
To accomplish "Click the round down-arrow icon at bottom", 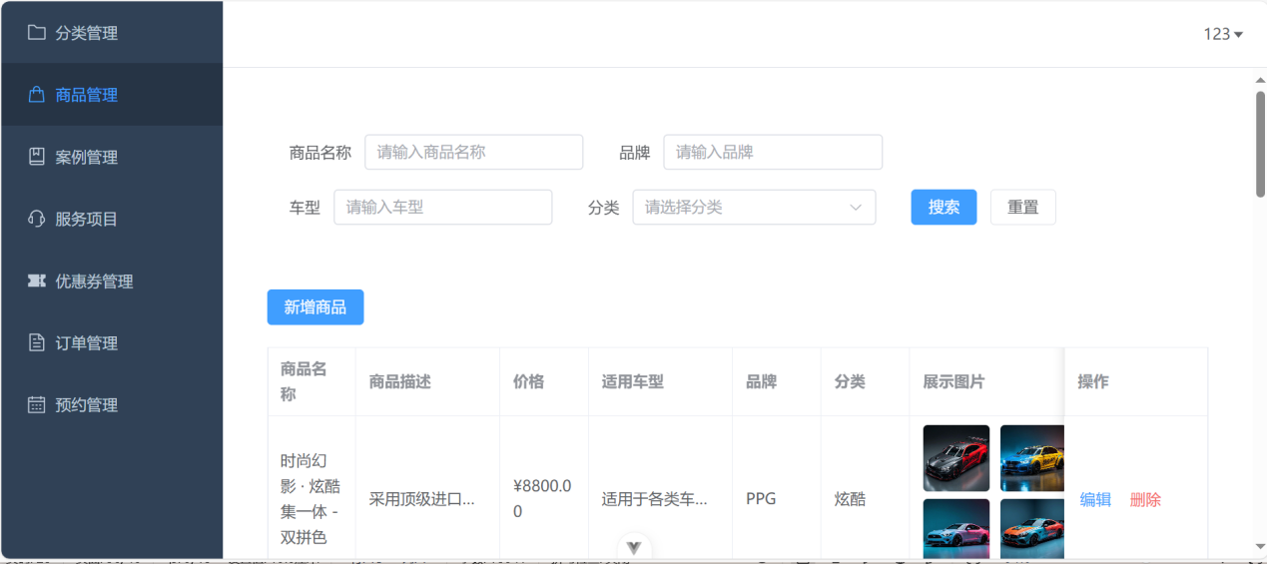I will pyautogui.click(x=634, y=547).
